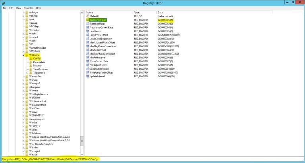Click the UpdateInterval value icon
This screenshot has width=305, height=163.
click(87, 76)
